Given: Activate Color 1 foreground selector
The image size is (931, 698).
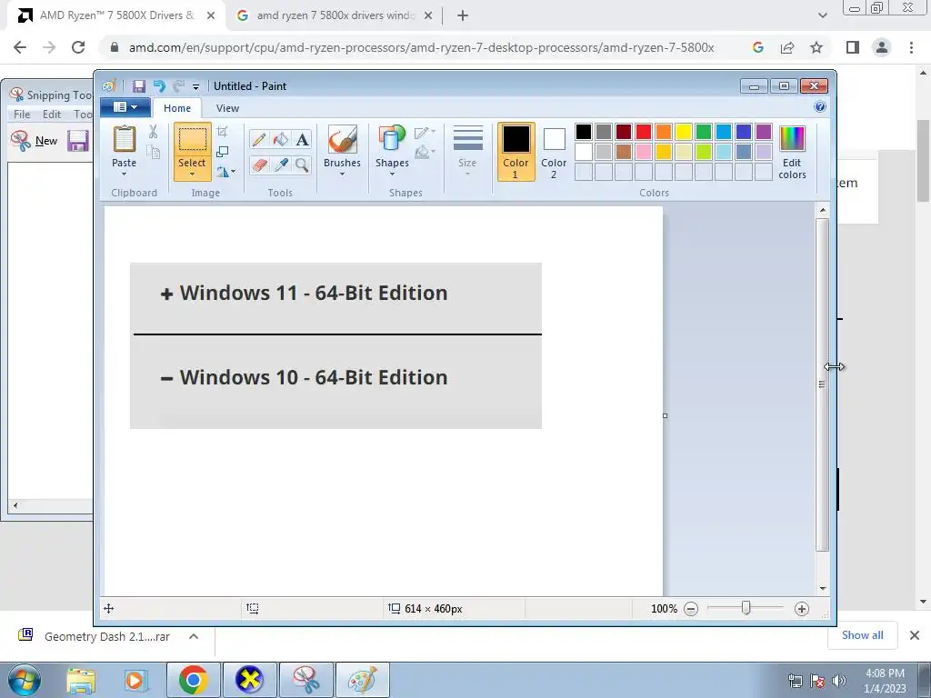Looking at the screenshot, I should (x=516, y=152).
